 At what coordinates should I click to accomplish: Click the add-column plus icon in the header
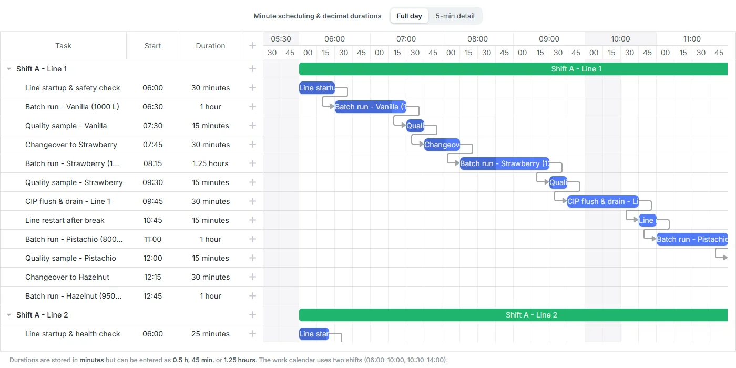click(252, 46)
